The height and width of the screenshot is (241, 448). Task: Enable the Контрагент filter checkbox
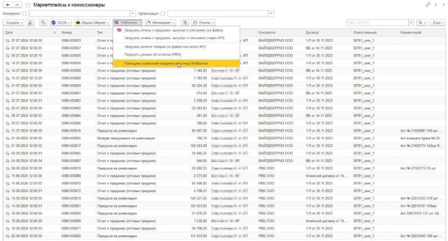[24, 14]
